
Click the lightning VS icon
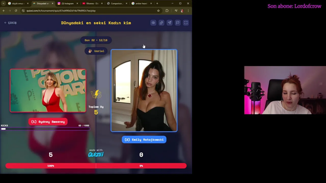click(x=96, y=94)
